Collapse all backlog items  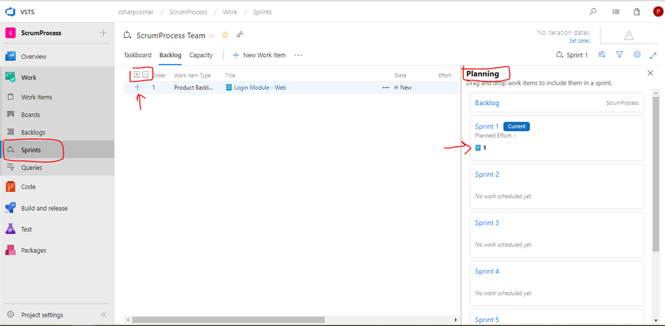pos(145,75)
